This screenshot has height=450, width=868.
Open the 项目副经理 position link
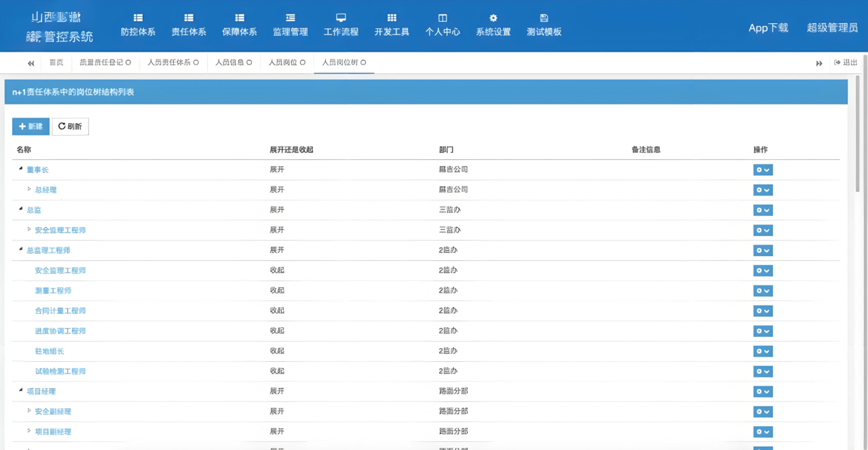click(53, 432)
